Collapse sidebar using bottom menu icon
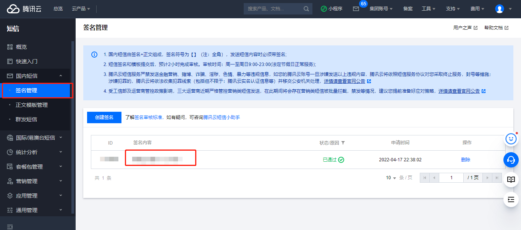Screen dimensions: 521x230 click(10, 227)
